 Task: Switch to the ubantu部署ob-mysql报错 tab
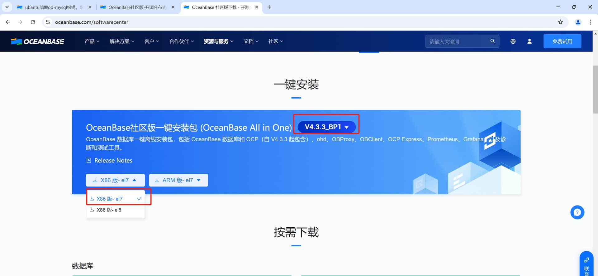pos(51,7)
